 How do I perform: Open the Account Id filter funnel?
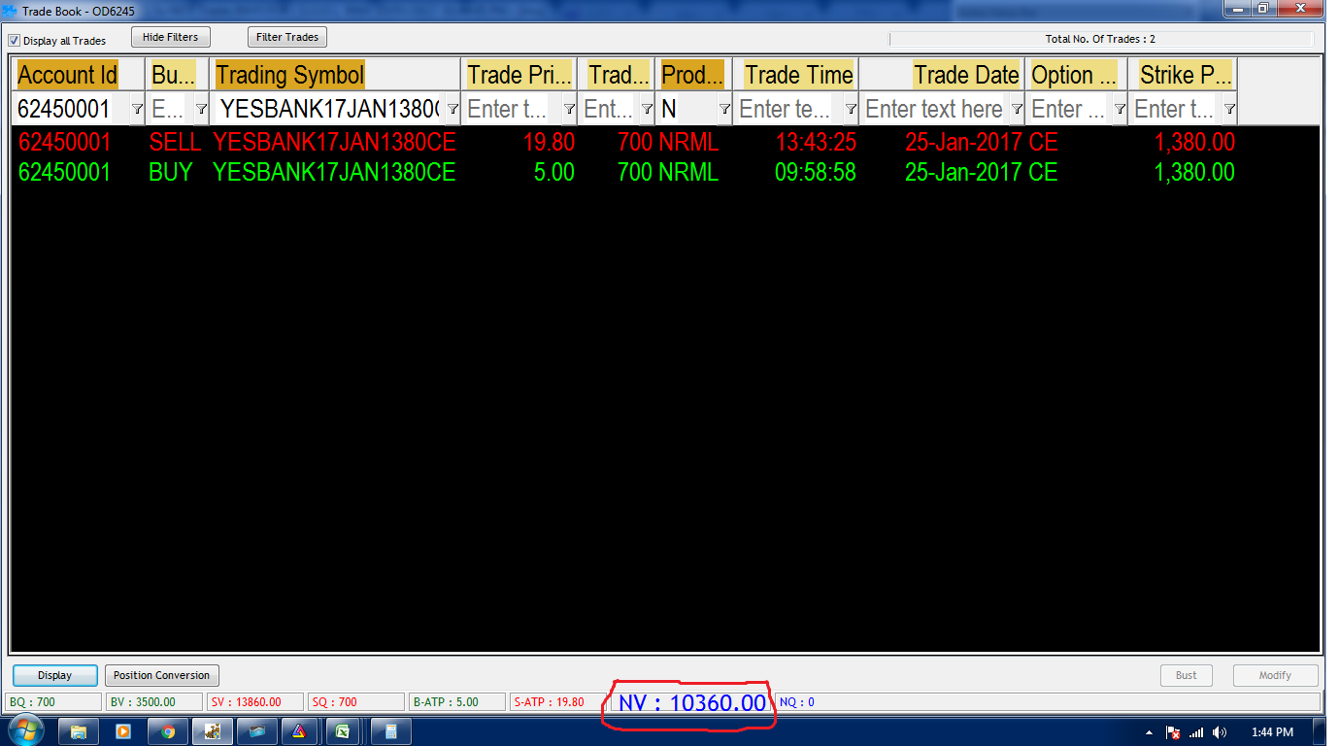(137, 109)
